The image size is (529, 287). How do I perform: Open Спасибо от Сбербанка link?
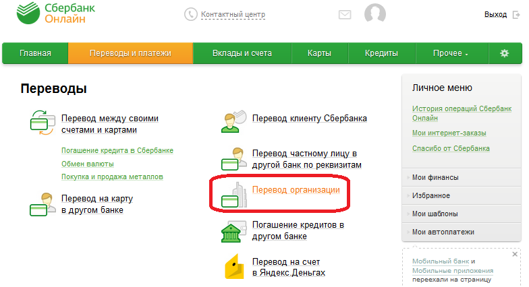[x=451, y=148]
